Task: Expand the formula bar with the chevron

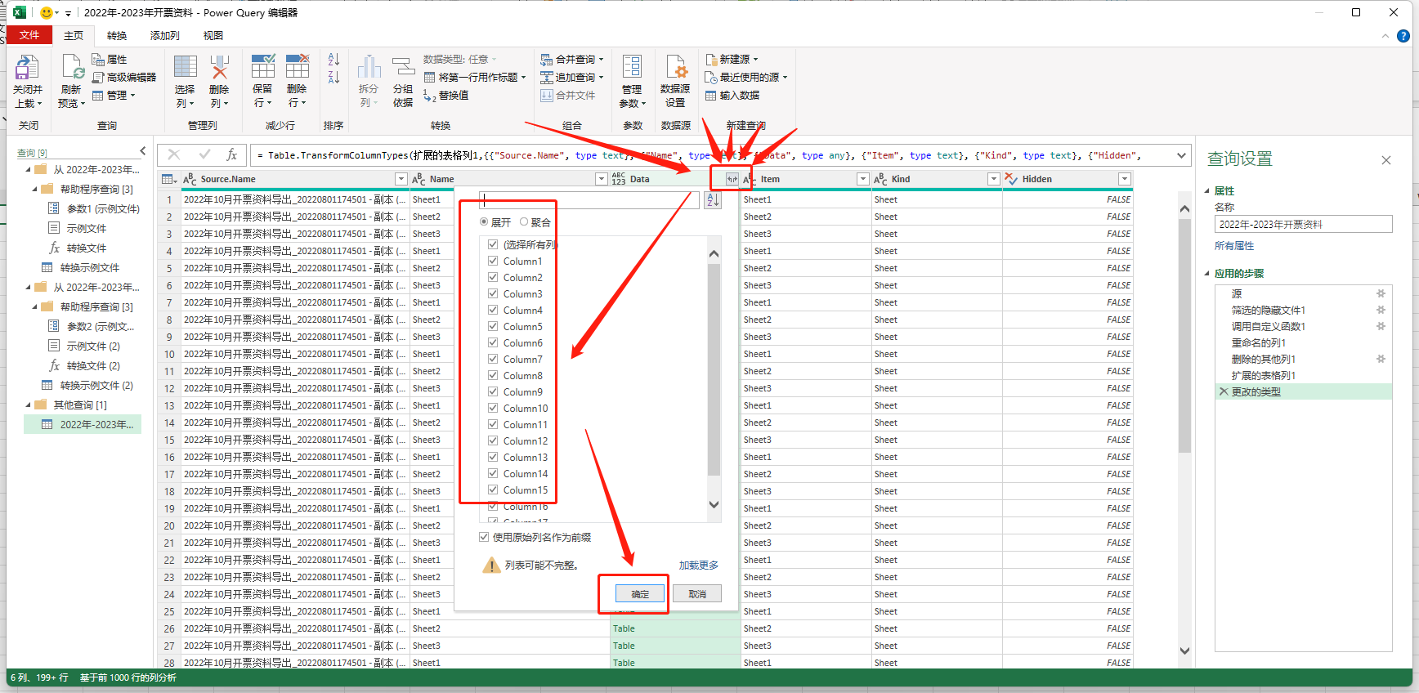Action: click(1181, 155)
